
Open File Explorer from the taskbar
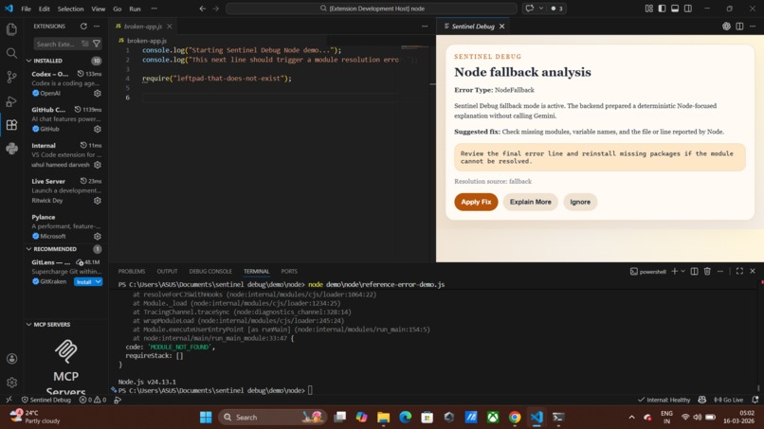[384, 418]
